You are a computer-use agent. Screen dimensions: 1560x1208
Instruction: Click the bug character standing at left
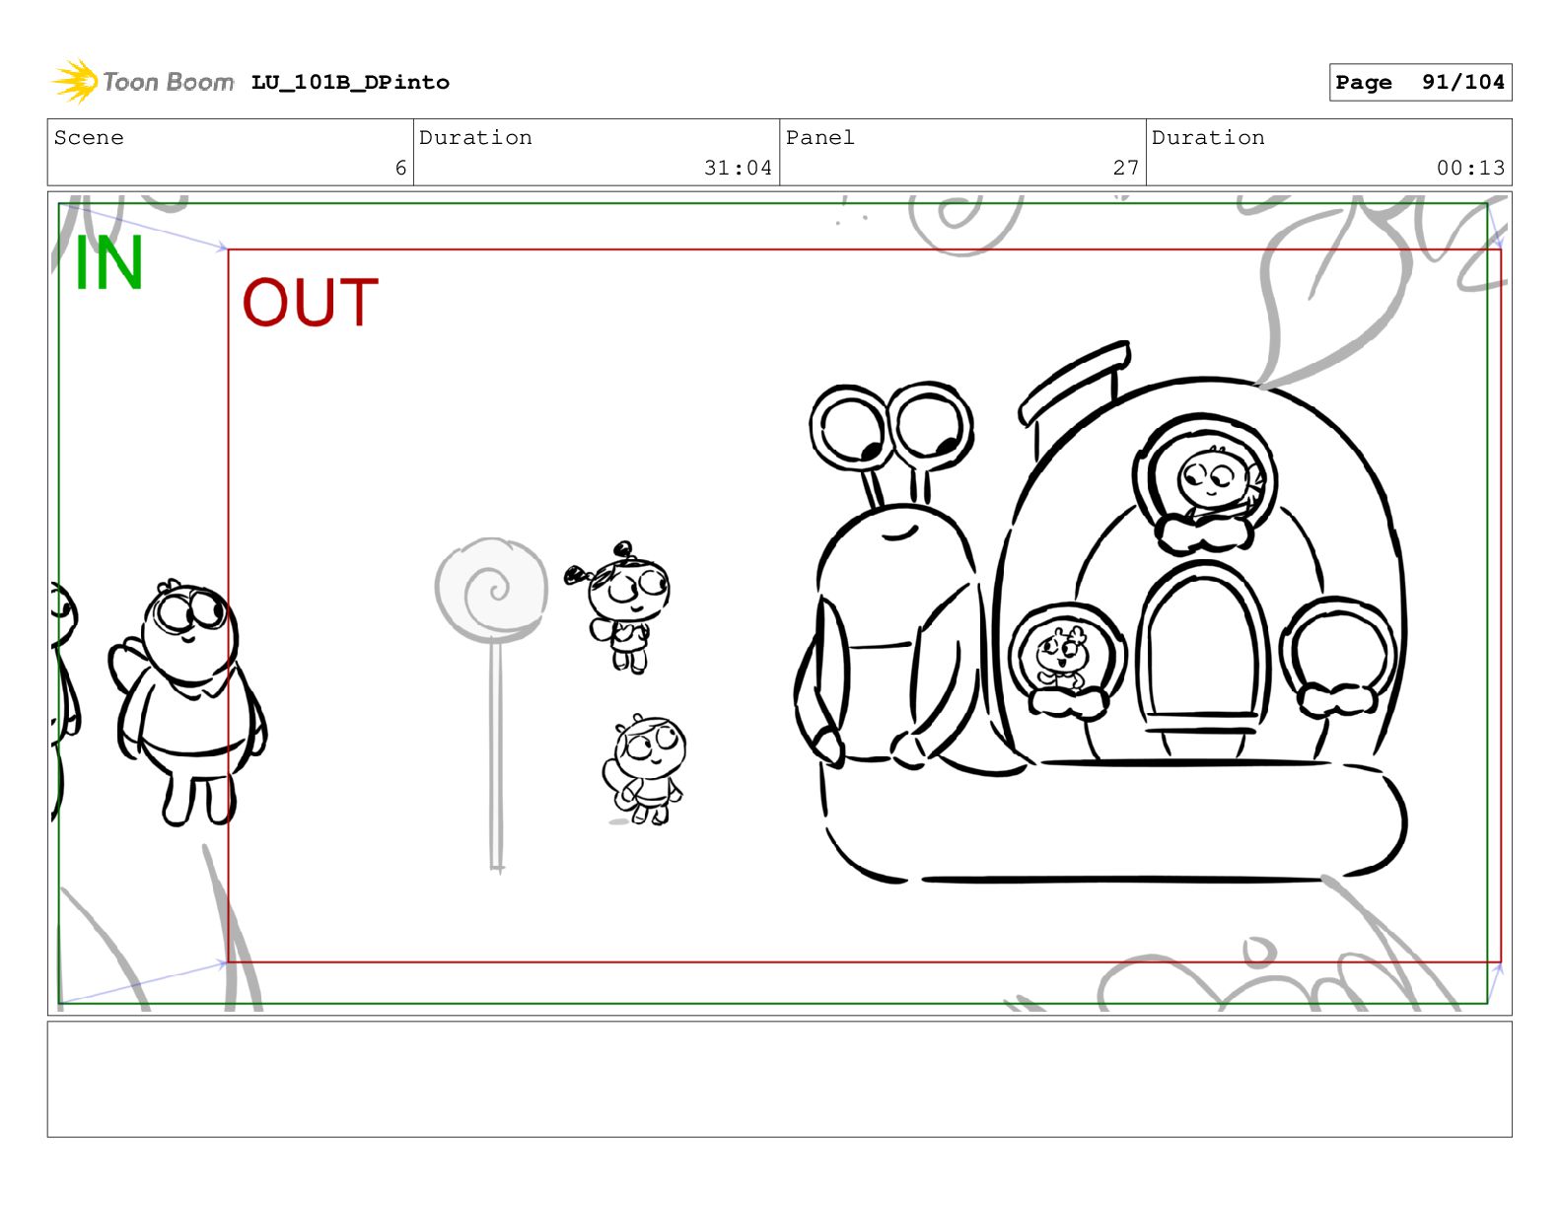[x=189, y=702]
